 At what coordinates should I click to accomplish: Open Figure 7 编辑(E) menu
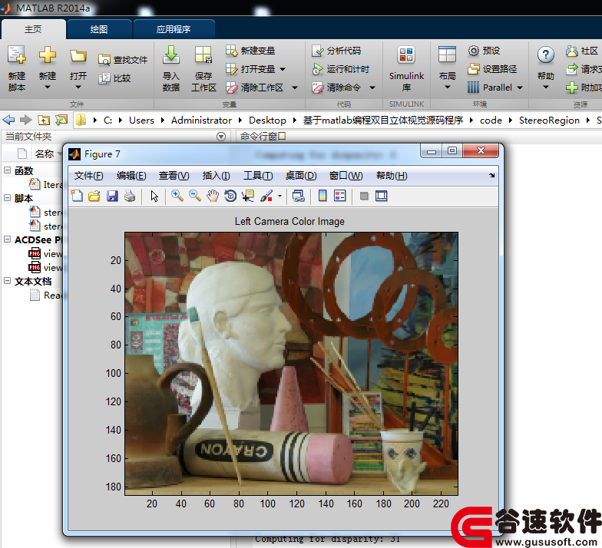131,176
